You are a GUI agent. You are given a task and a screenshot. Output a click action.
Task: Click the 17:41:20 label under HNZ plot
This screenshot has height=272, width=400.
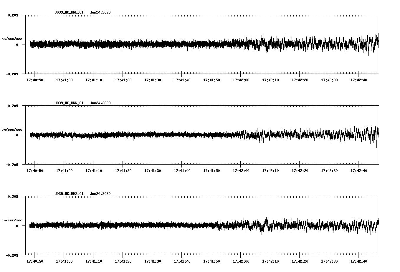pyautogui.click(x=123, y=261)
